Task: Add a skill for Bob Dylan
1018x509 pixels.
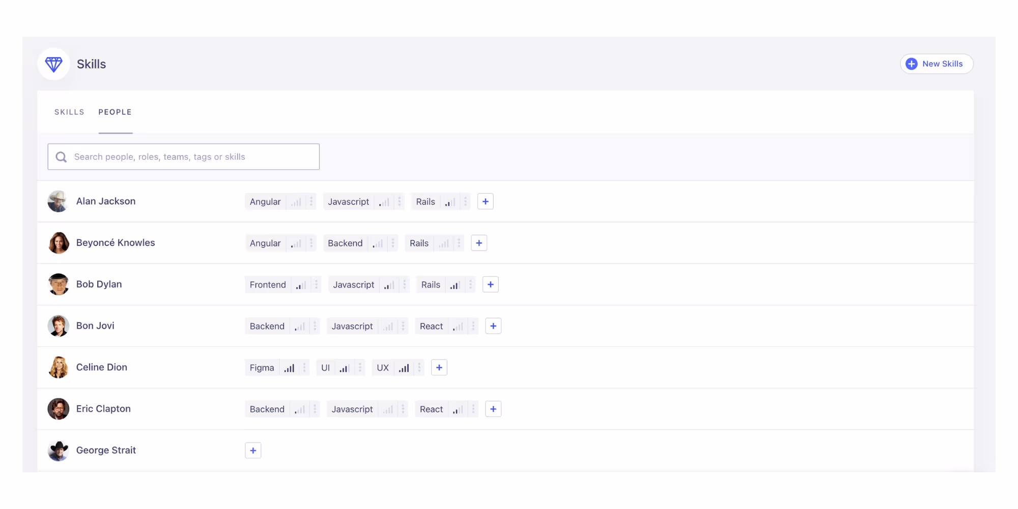Action: [x=491, y=285]
